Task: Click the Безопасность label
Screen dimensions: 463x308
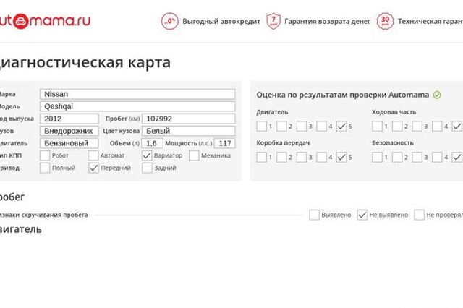Action: tap(393, 142)
